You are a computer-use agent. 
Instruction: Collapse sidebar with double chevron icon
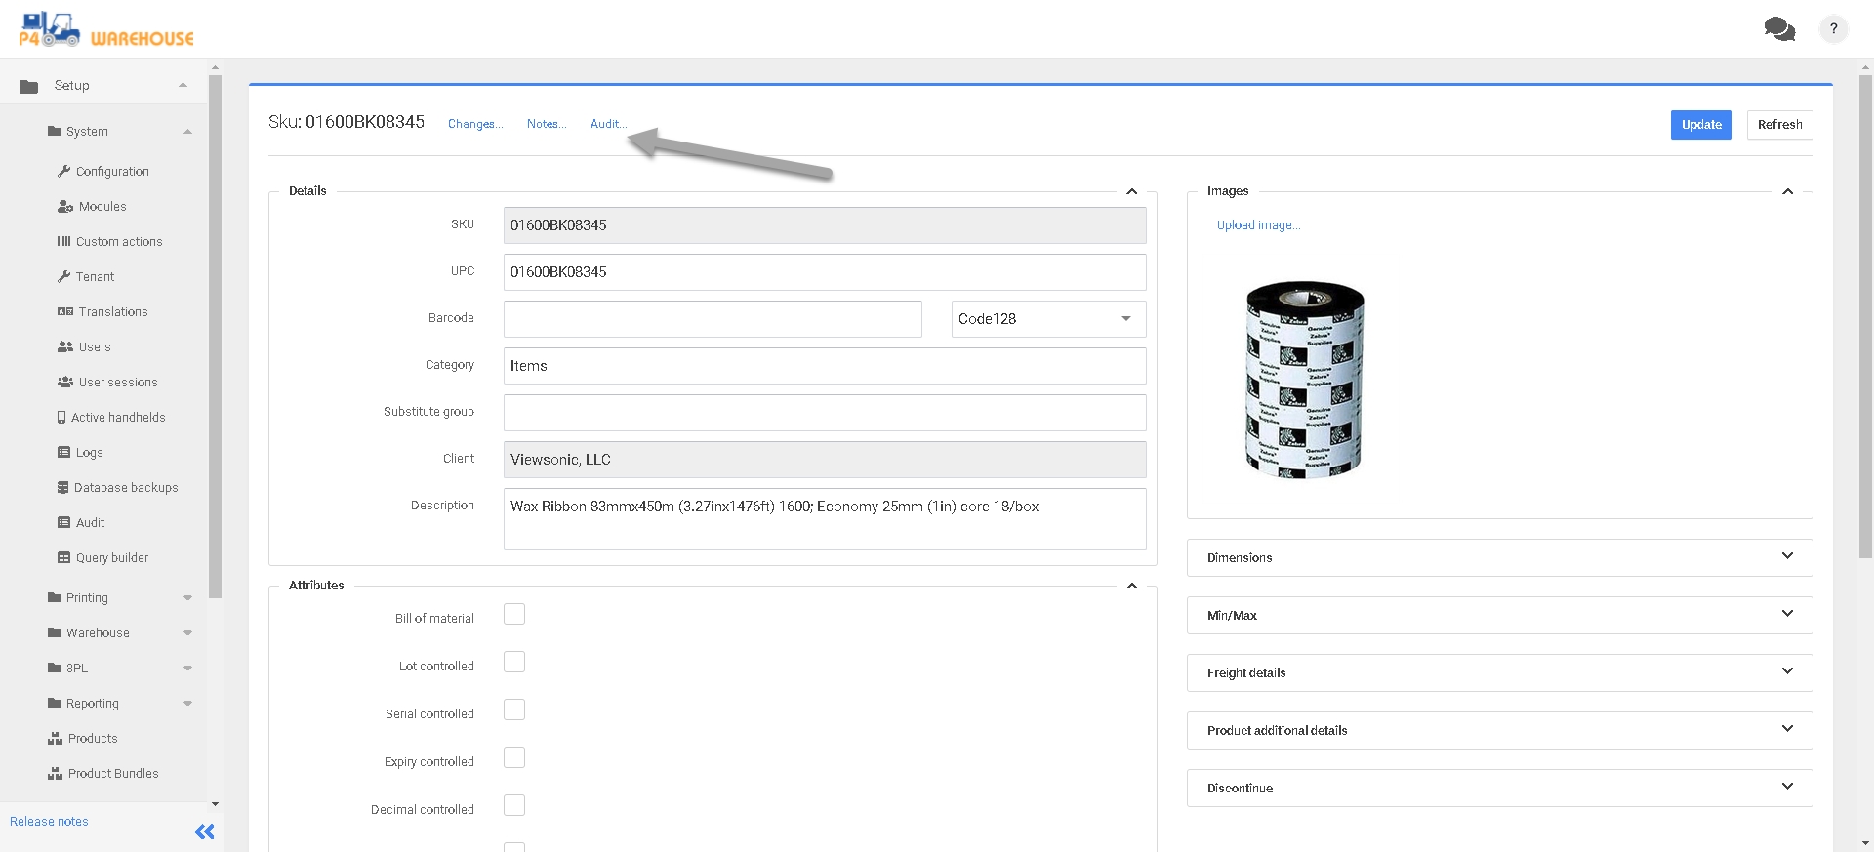[x=204, y=832]
